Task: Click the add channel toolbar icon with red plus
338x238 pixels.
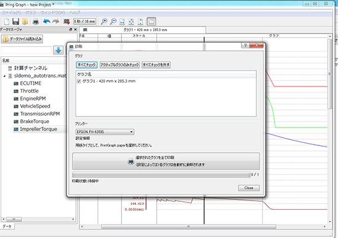Action: click(66, 21)
